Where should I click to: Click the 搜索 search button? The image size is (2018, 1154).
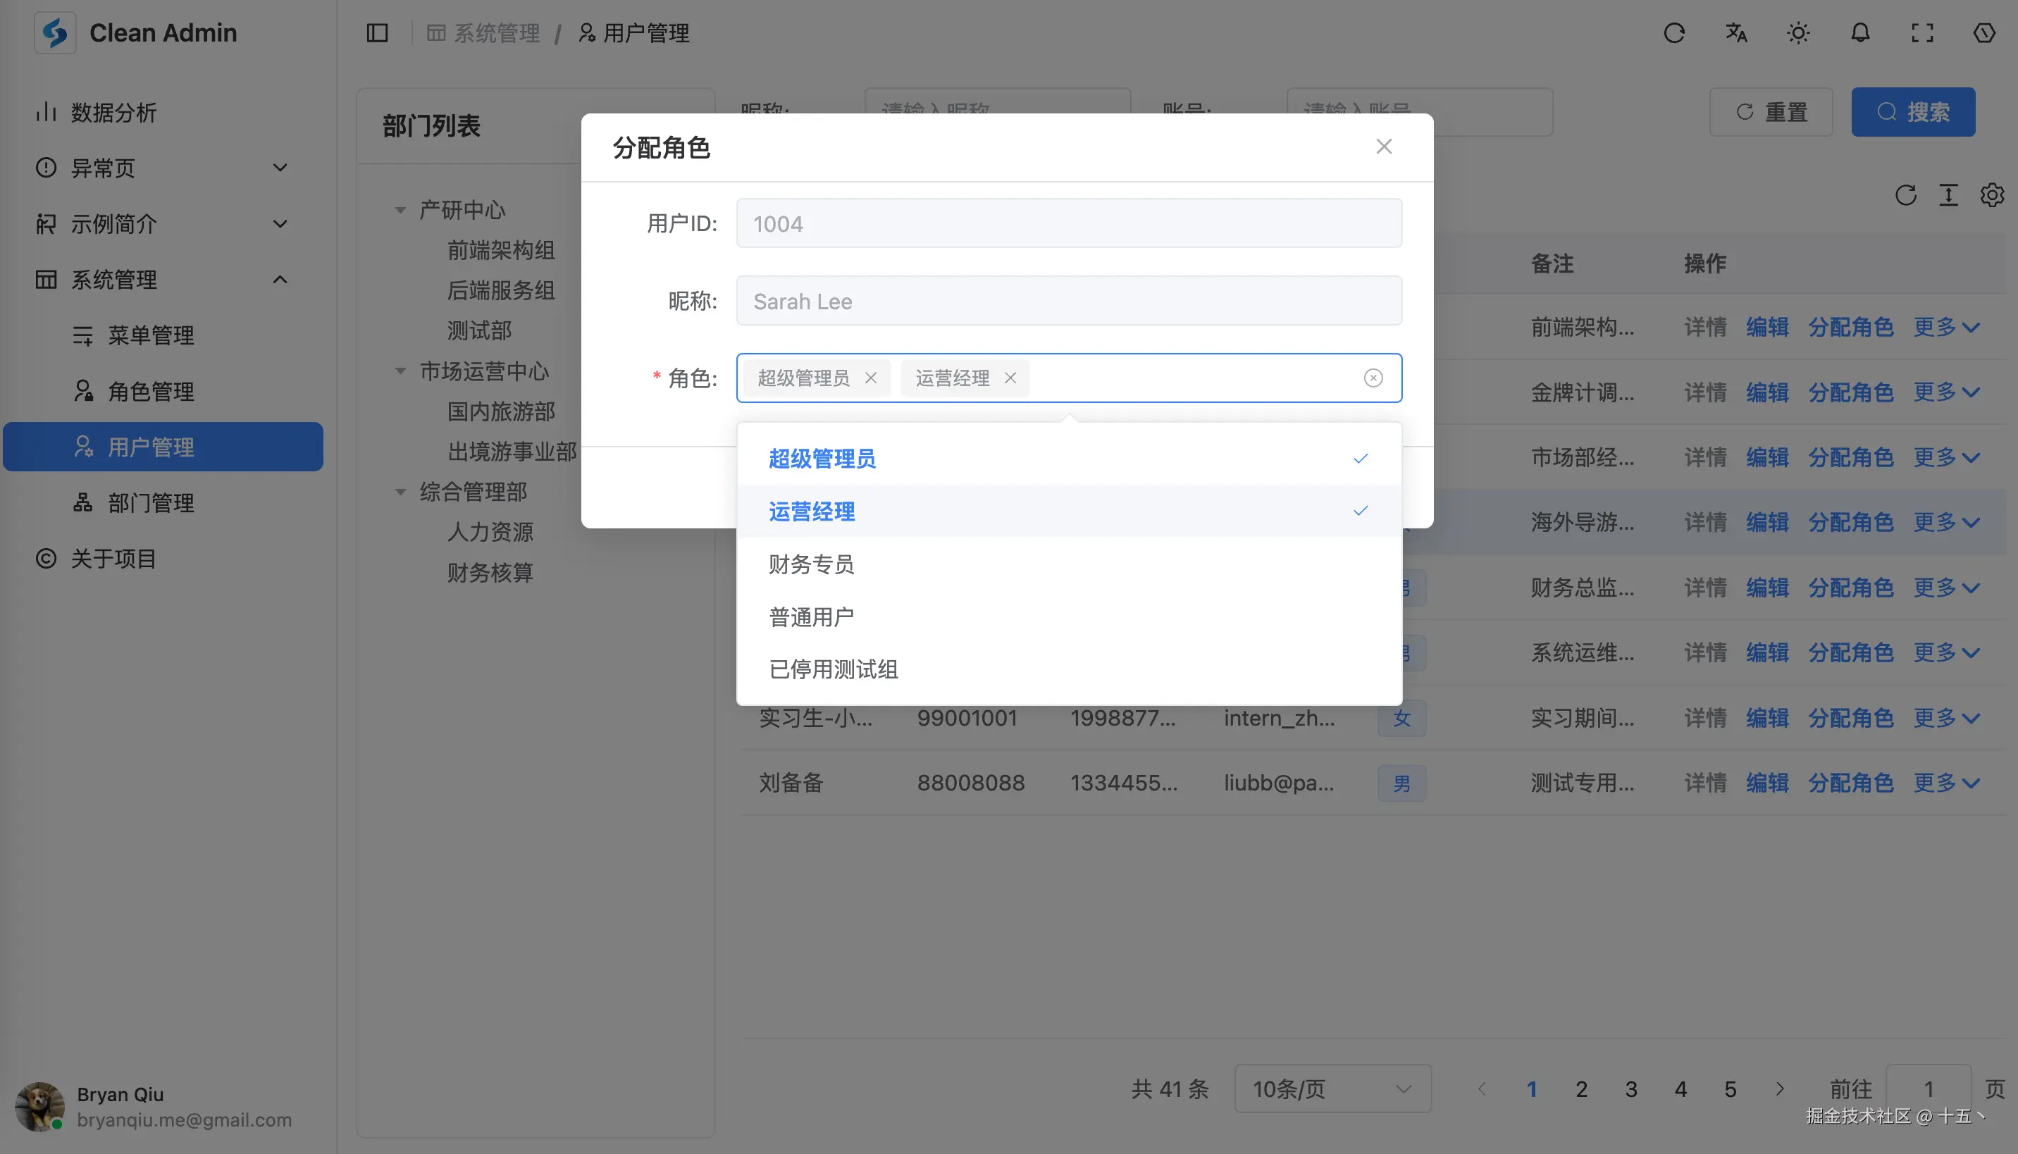[1912, 113]
